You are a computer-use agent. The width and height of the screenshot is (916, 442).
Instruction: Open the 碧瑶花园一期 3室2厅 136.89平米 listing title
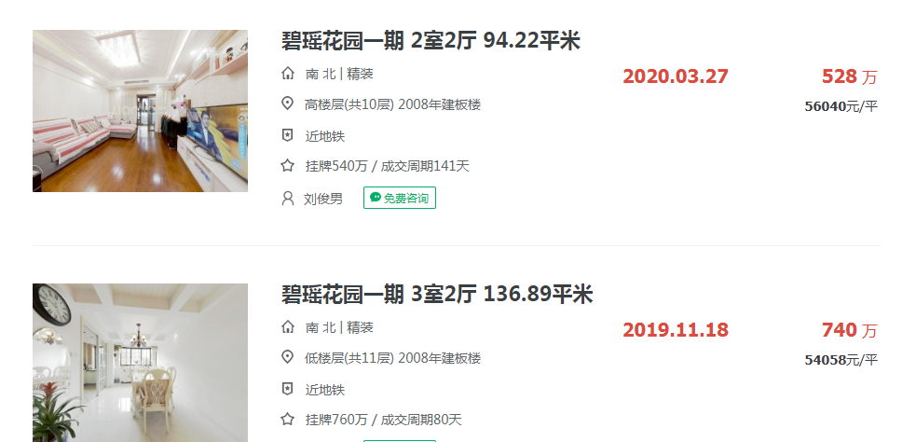(x=437, y=295)
